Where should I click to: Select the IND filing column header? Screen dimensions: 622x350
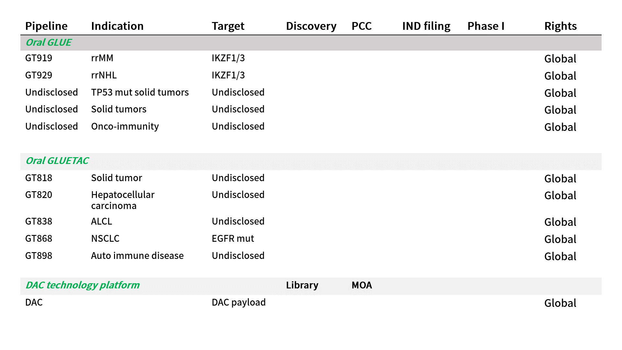click(426, 26)
